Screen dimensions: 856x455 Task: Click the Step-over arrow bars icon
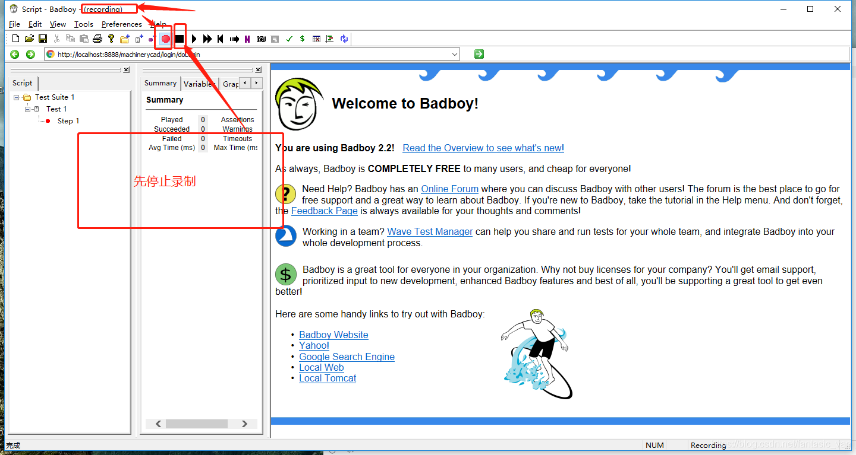coord(234,39)
